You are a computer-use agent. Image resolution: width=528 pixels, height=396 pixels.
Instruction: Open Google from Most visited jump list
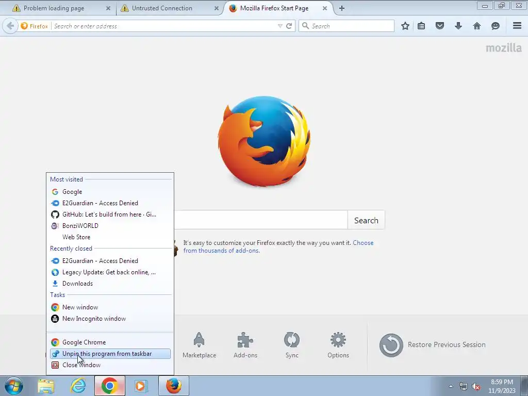click(x=110, y=192)
